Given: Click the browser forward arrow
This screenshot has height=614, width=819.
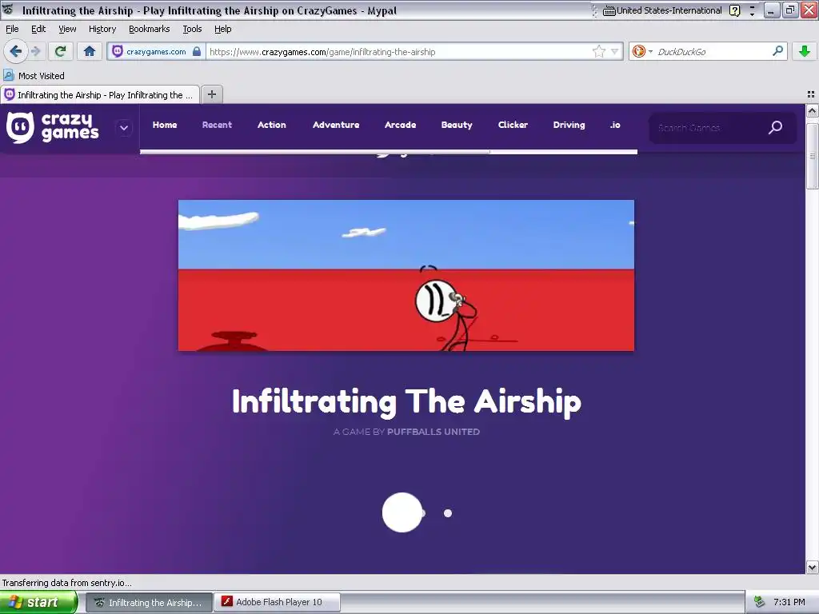Looking at the screenshot, I should coord(35,51).
